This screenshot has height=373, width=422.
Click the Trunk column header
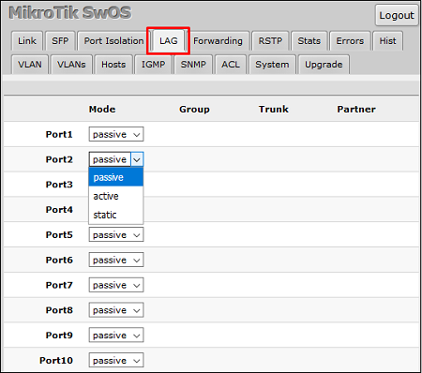(274, 110)
